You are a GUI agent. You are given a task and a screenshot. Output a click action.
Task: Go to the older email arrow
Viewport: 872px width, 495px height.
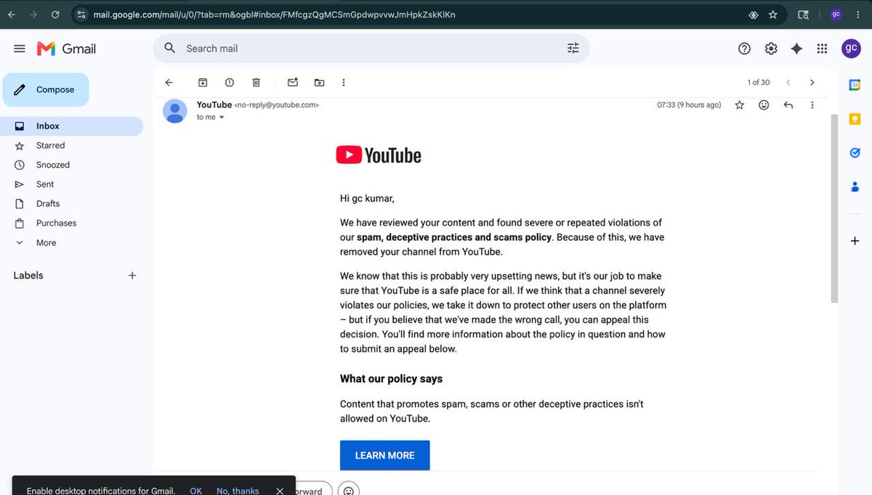click(x=812, y=83)
